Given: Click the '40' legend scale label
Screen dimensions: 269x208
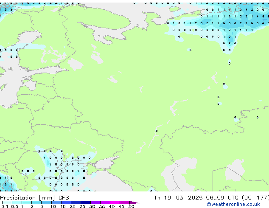Looking at the screenshot, I should (112, 206).
